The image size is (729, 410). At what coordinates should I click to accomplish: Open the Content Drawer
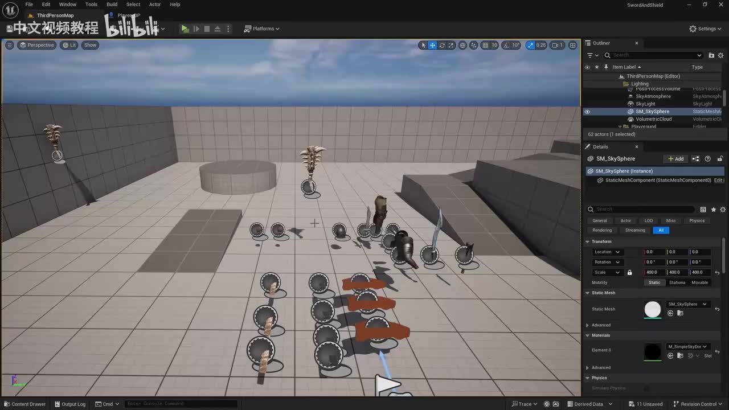tap(24, 404)
